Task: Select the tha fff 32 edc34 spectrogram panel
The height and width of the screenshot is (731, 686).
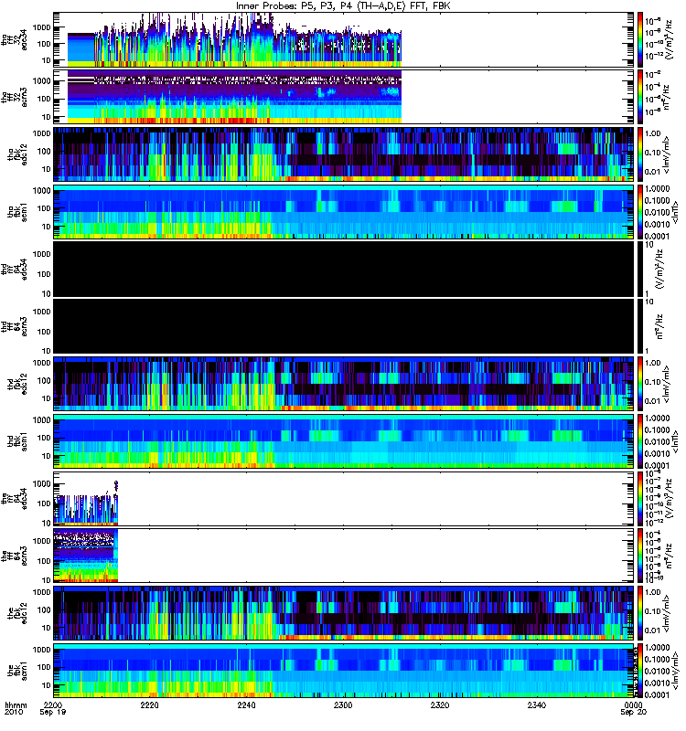Action: coord(343,39)
